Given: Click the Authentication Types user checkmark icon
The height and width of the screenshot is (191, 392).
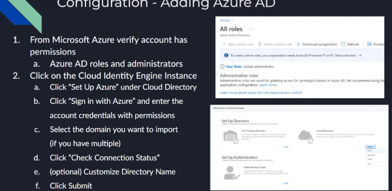Looking at the screenshot, I should [x=232, y=173].
